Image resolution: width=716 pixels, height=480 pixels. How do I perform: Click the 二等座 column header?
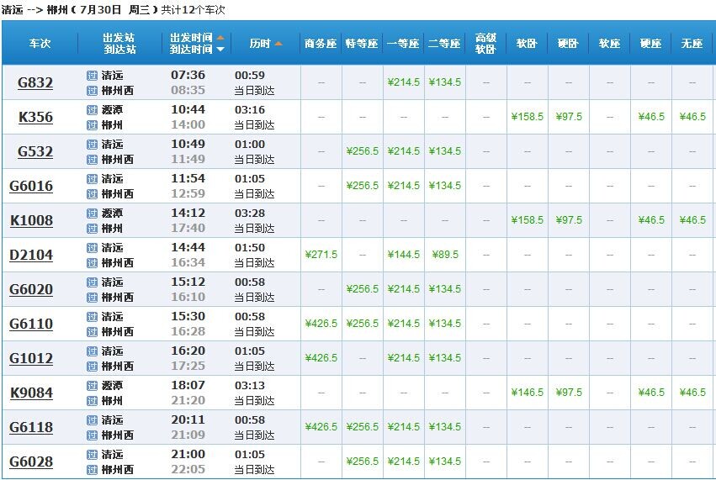click(x=444, y=44)
